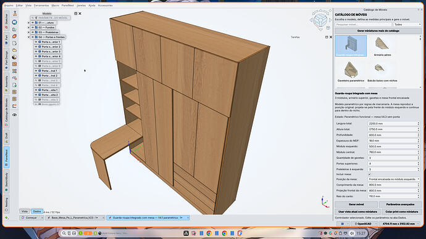Open the Macro menu
Viewport: 426px width, 239px height.
click(x=55, y=6)
